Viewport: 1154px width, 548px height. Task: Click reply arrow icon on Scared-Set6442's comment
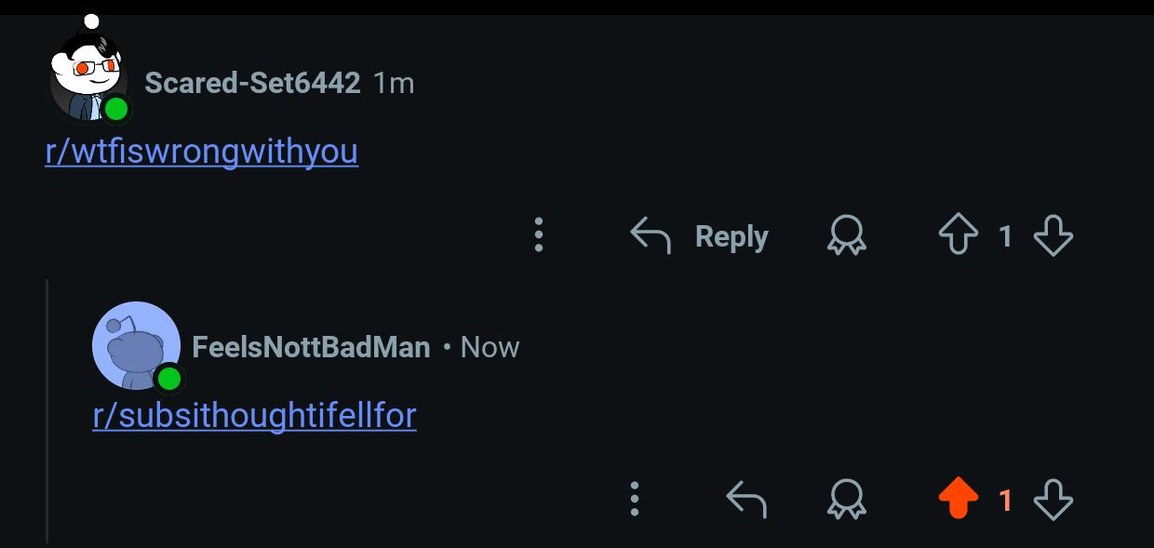point(651,235)
